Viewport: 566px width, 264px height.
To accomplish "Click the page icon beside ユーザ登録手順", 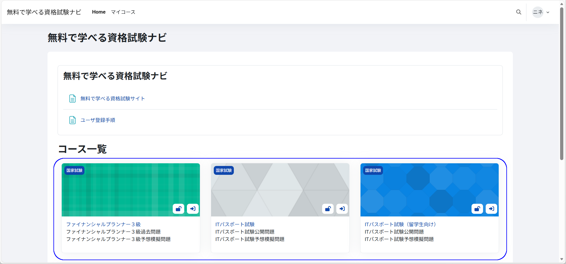I will click(72, 120).
